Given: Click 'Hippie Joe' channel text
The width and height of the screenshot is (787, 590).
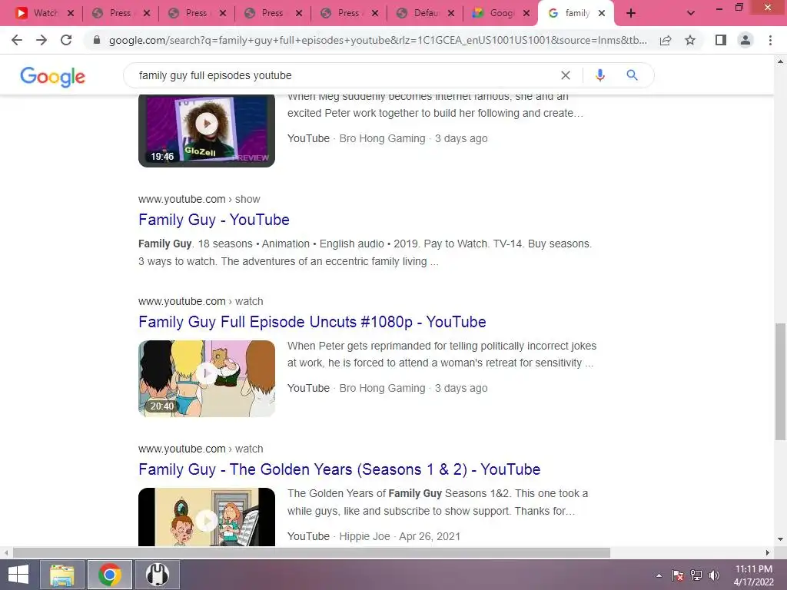Looking at the screenshot, I should point(364,536).
